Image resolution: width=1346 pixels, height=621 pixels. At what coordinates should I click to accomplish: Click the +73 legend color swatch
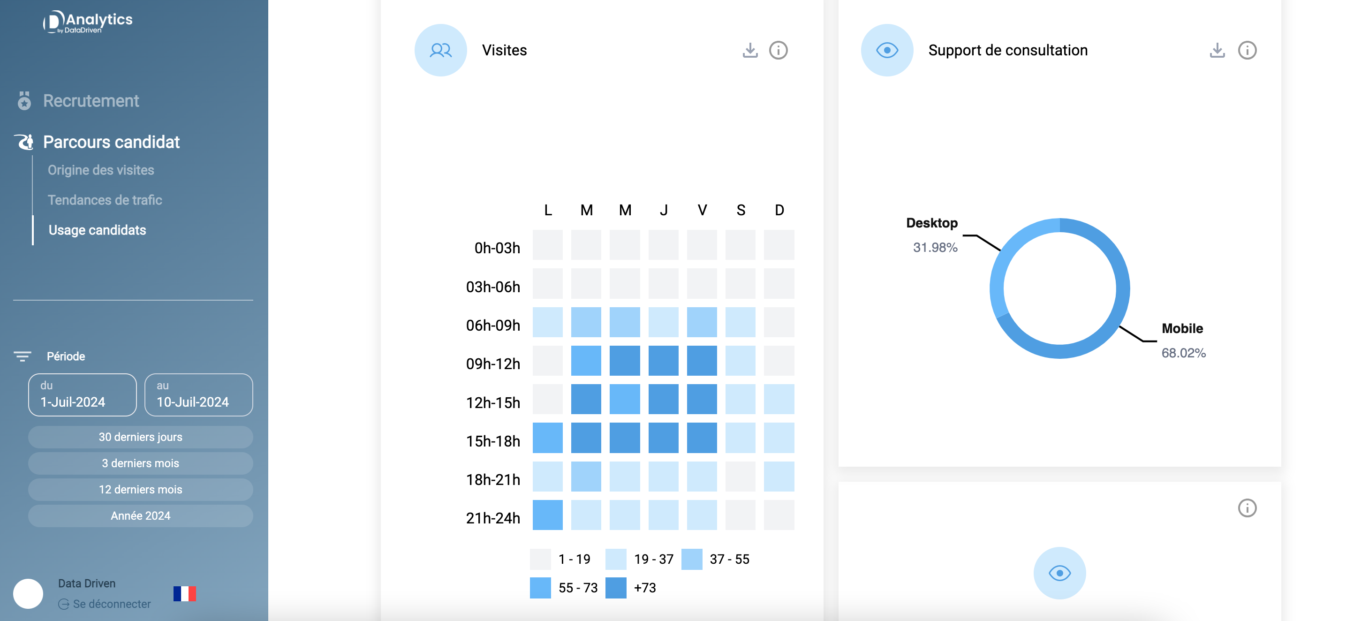click(x=615, y=588)
